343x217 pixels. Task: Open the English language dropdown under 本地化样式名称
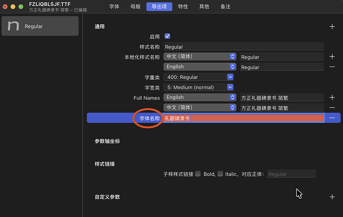pos(200,67)
